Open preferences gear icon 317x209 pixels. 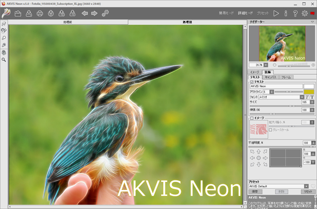305,13
